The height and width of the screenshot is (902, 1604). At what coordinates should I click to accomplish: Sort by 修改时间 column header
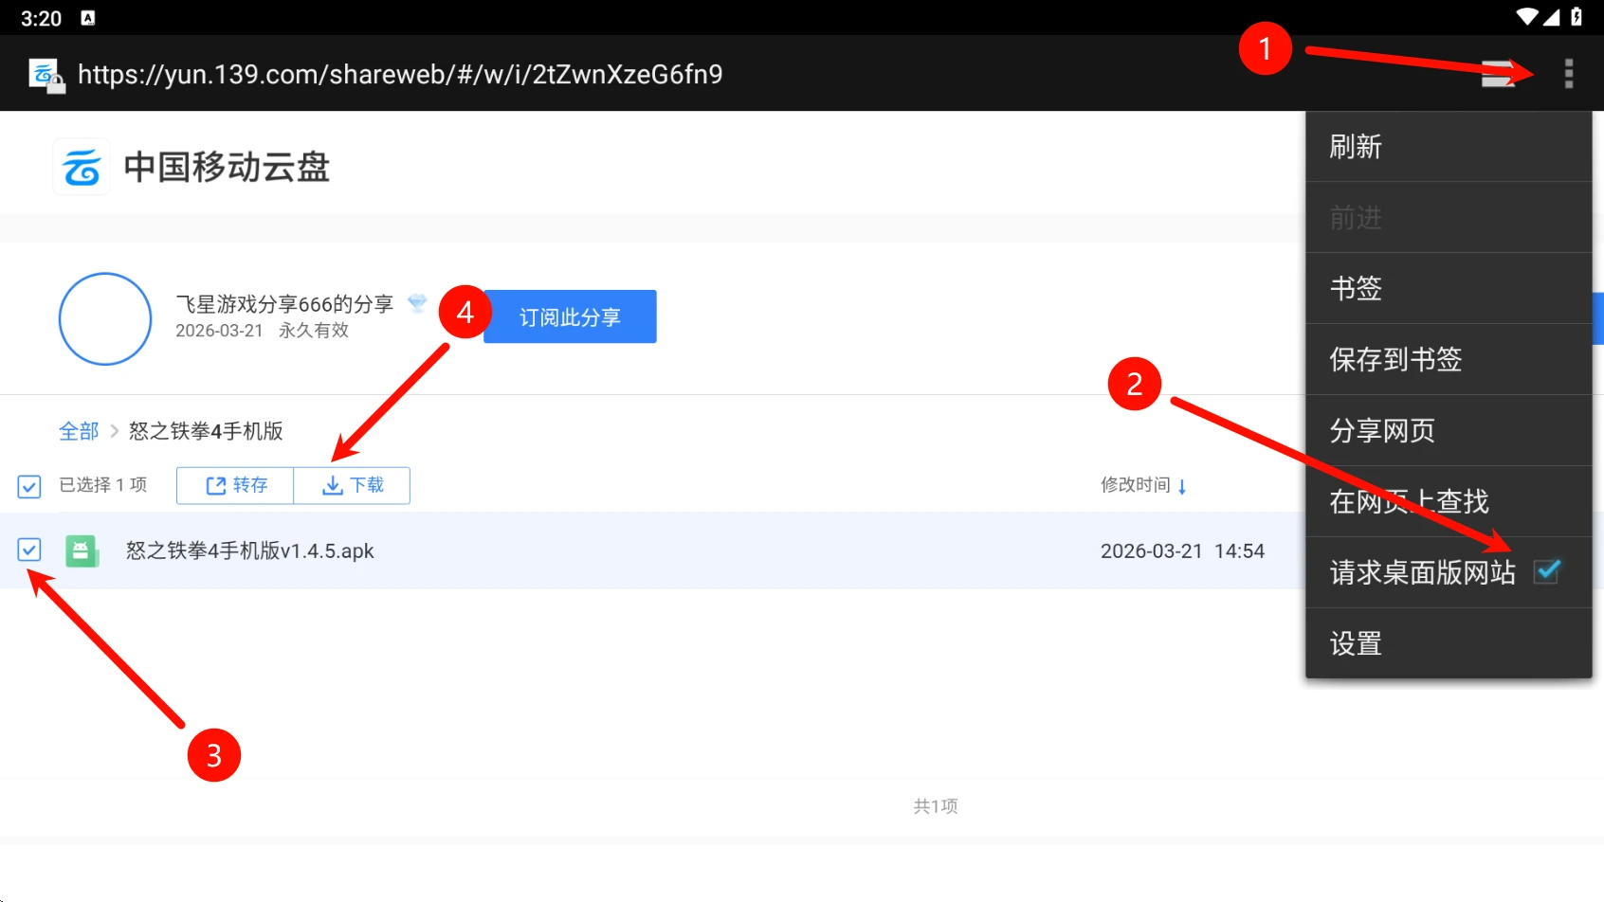pyautogui.click(x=1135, y=485)
